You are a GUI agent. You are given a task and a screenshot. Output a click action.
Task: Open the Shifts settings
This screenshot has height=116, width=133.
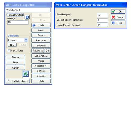point(41,81)
